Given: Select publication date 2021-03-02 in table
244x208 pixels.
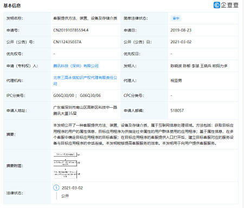Looking at the screenshot, I should 181,42.
